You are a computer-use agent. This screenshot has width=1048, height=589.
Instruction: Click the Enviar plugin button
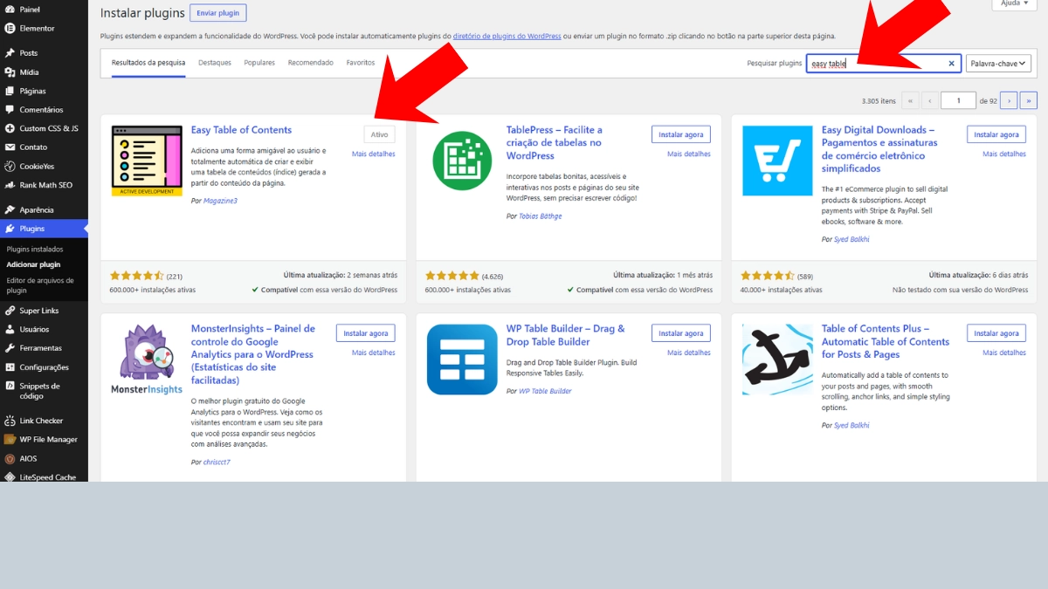[x=218, y=13]
